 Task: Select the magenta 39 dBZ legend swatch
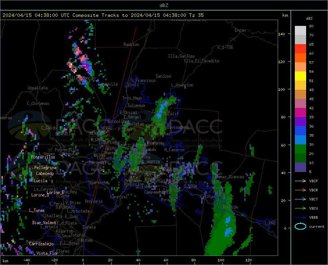[300, 112]
